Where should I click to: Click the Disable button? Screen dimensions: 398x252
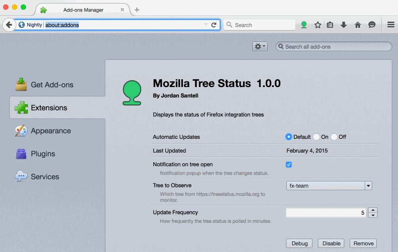pyautogui.click(x=331, y=243)
